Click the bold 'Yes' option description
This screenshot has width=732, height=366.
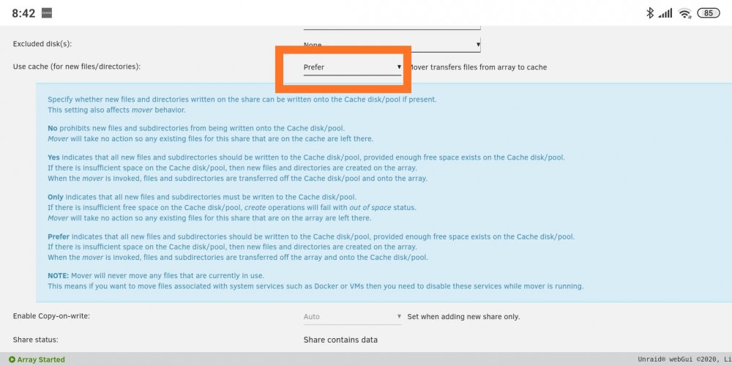[x=53, y=157]
